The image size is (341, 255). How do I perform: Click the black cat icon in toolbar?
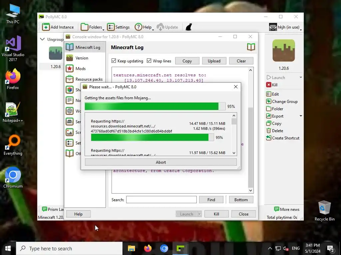pos(188,27)
